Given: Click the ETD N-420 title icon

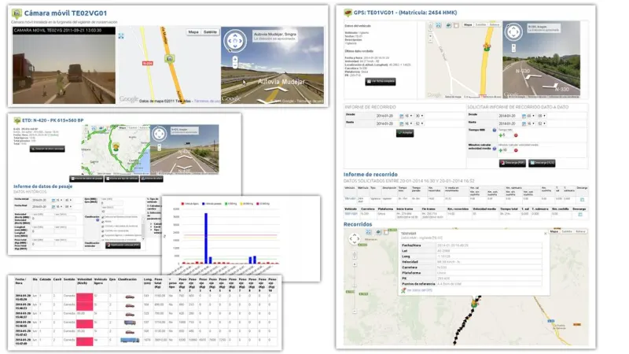Looking at the screenshot, I should [x=17, y=120].
